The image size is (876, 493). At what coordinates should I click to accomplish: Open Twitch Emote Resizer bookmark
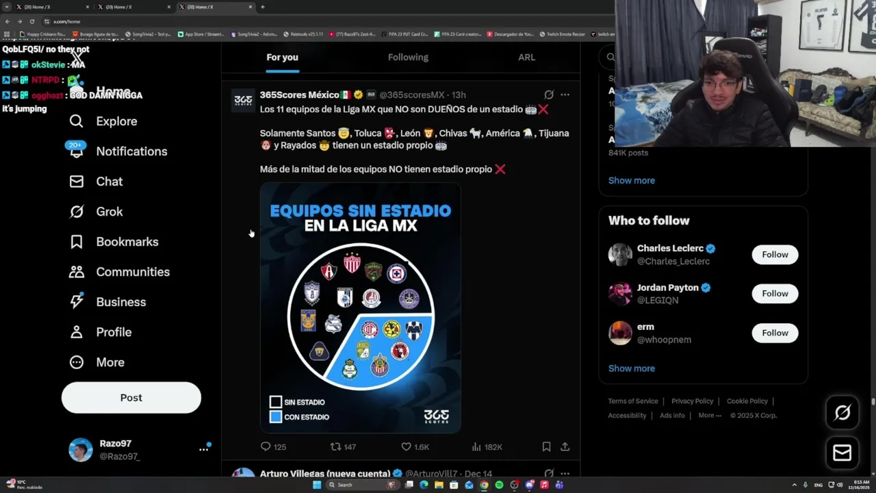pyautogui.click(x=562, y=34)
